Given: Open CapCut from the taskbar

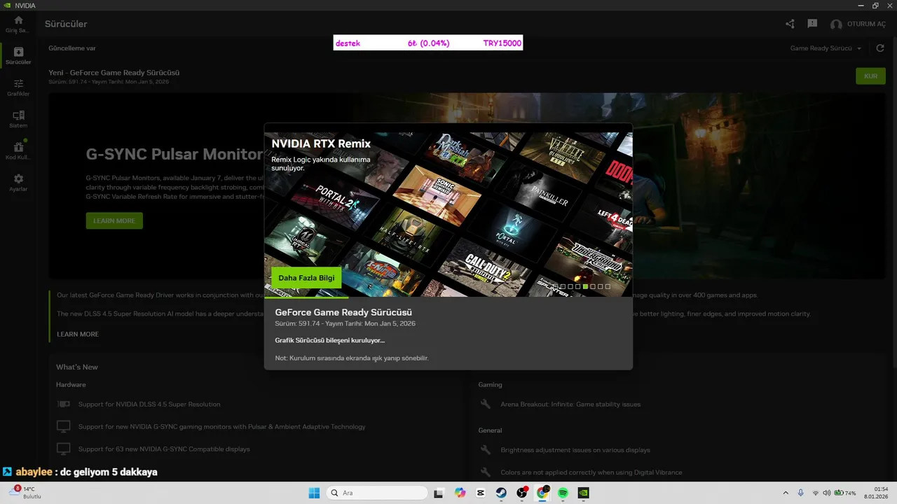Looking at the screenshot, I should click(481, 493).
